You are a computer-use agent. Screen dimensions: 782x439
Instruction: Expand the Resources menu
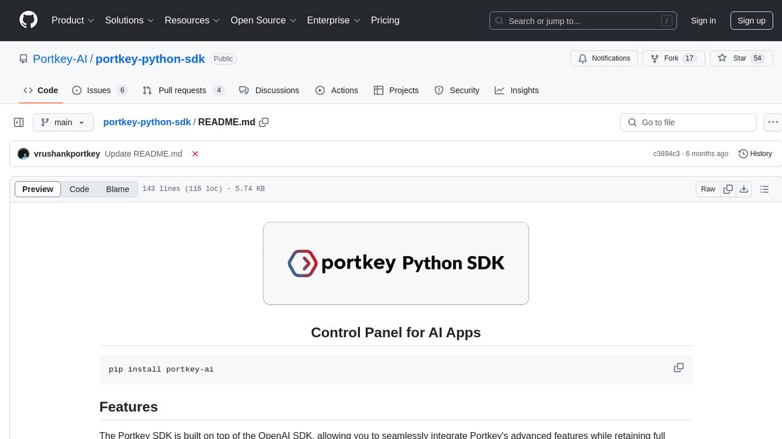pyautogui.click(x=192, y=20)
